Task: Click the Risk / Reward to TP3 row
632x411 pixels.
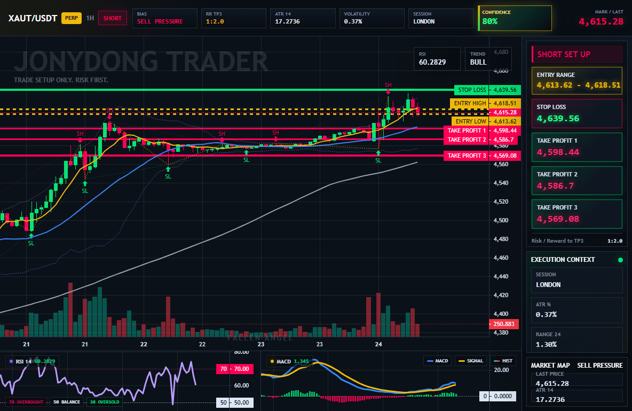Action: (x=577, y=241)
